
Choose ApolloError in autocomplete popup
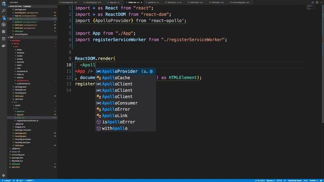tap(126, 109)
